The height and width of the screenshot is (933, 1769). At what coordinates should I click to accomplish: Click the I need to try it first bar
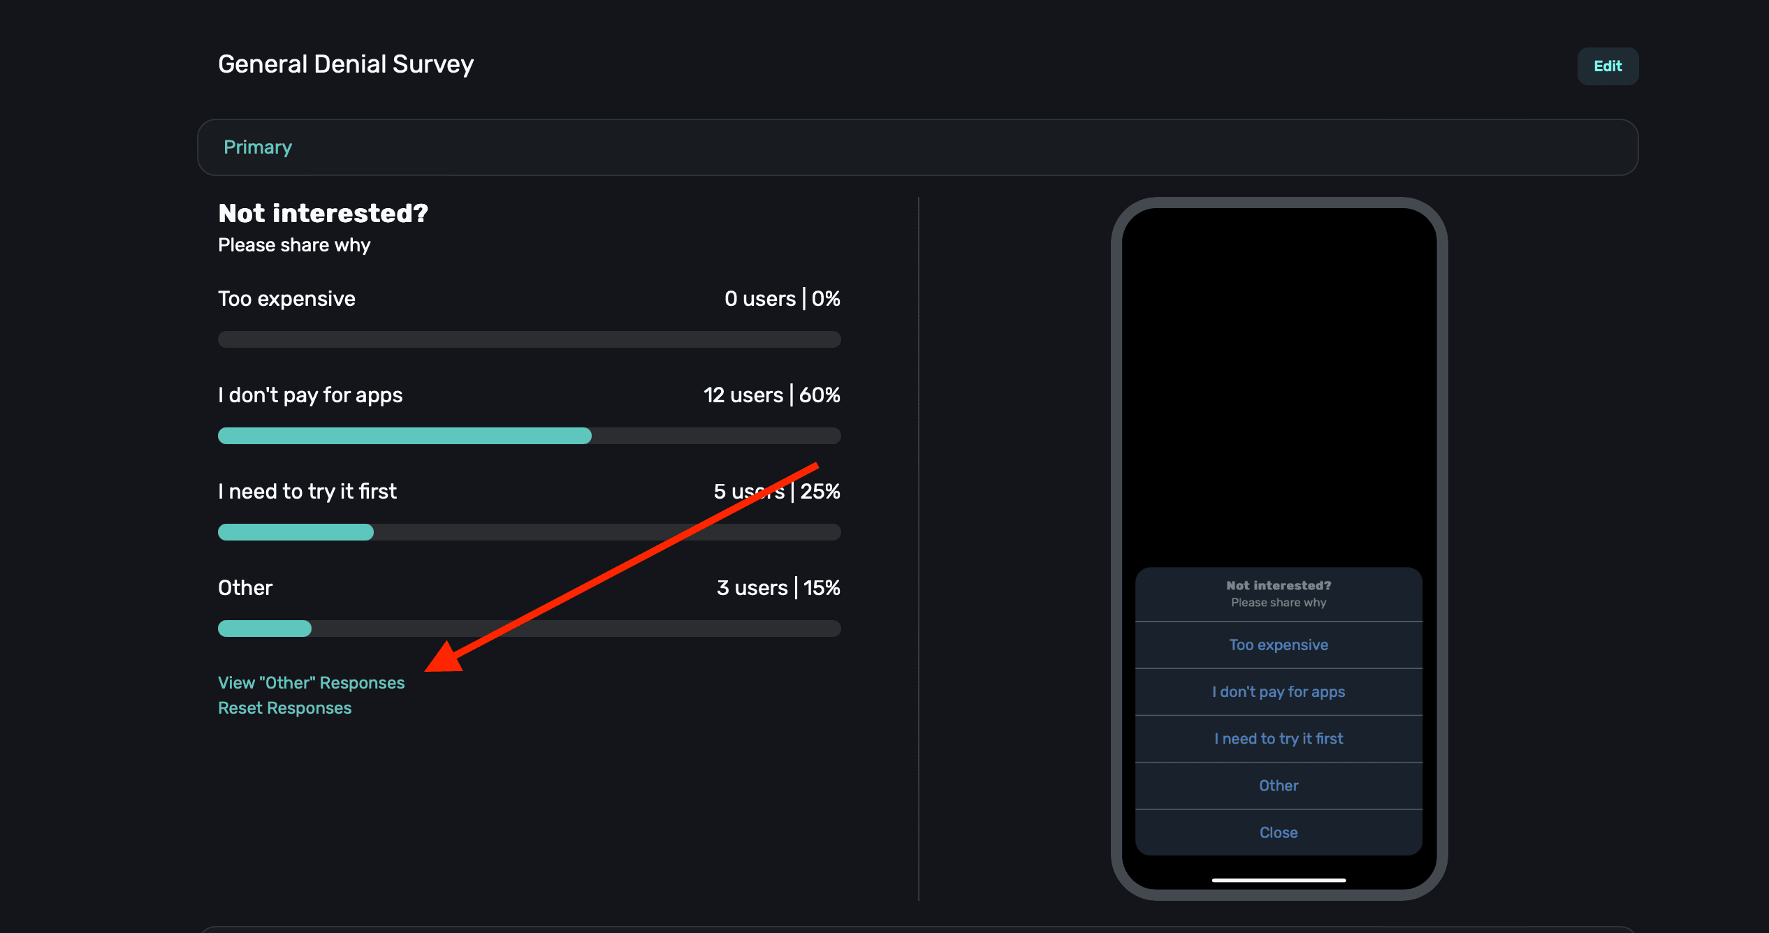(x=529, y=532)
